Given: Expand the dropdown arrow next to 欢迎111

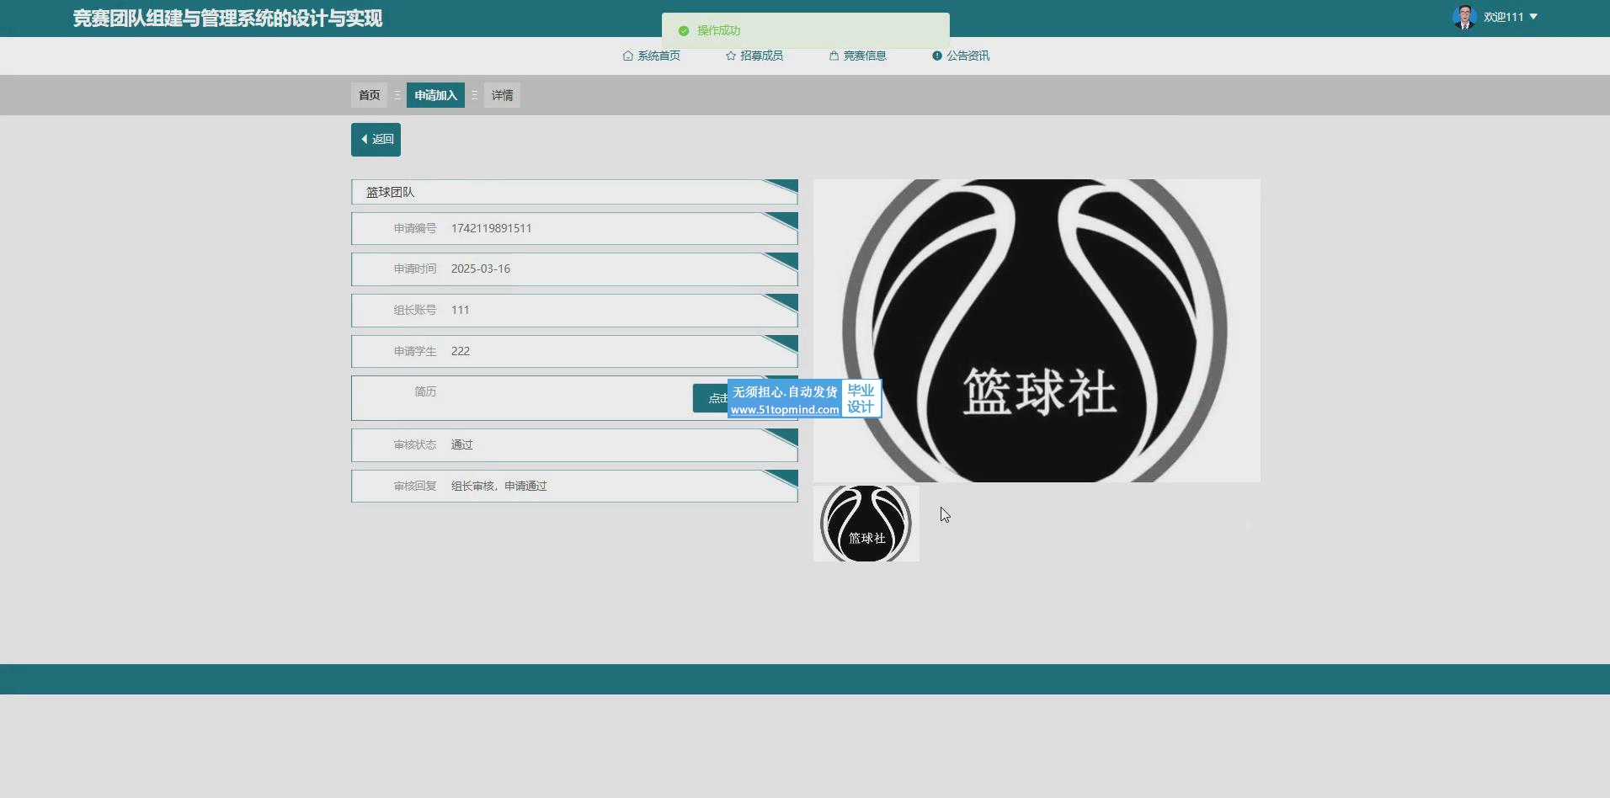Looking at the screenshot, I should 1533,17.
